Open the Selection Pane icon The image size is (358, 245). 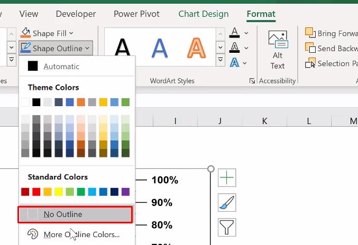pos(310,63)
